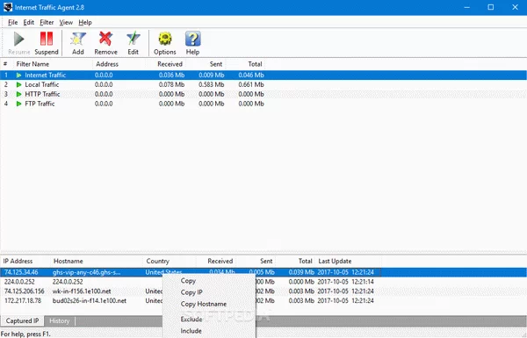Click the application icon in title bar
The image size is (527, 338).
[7, 7]
